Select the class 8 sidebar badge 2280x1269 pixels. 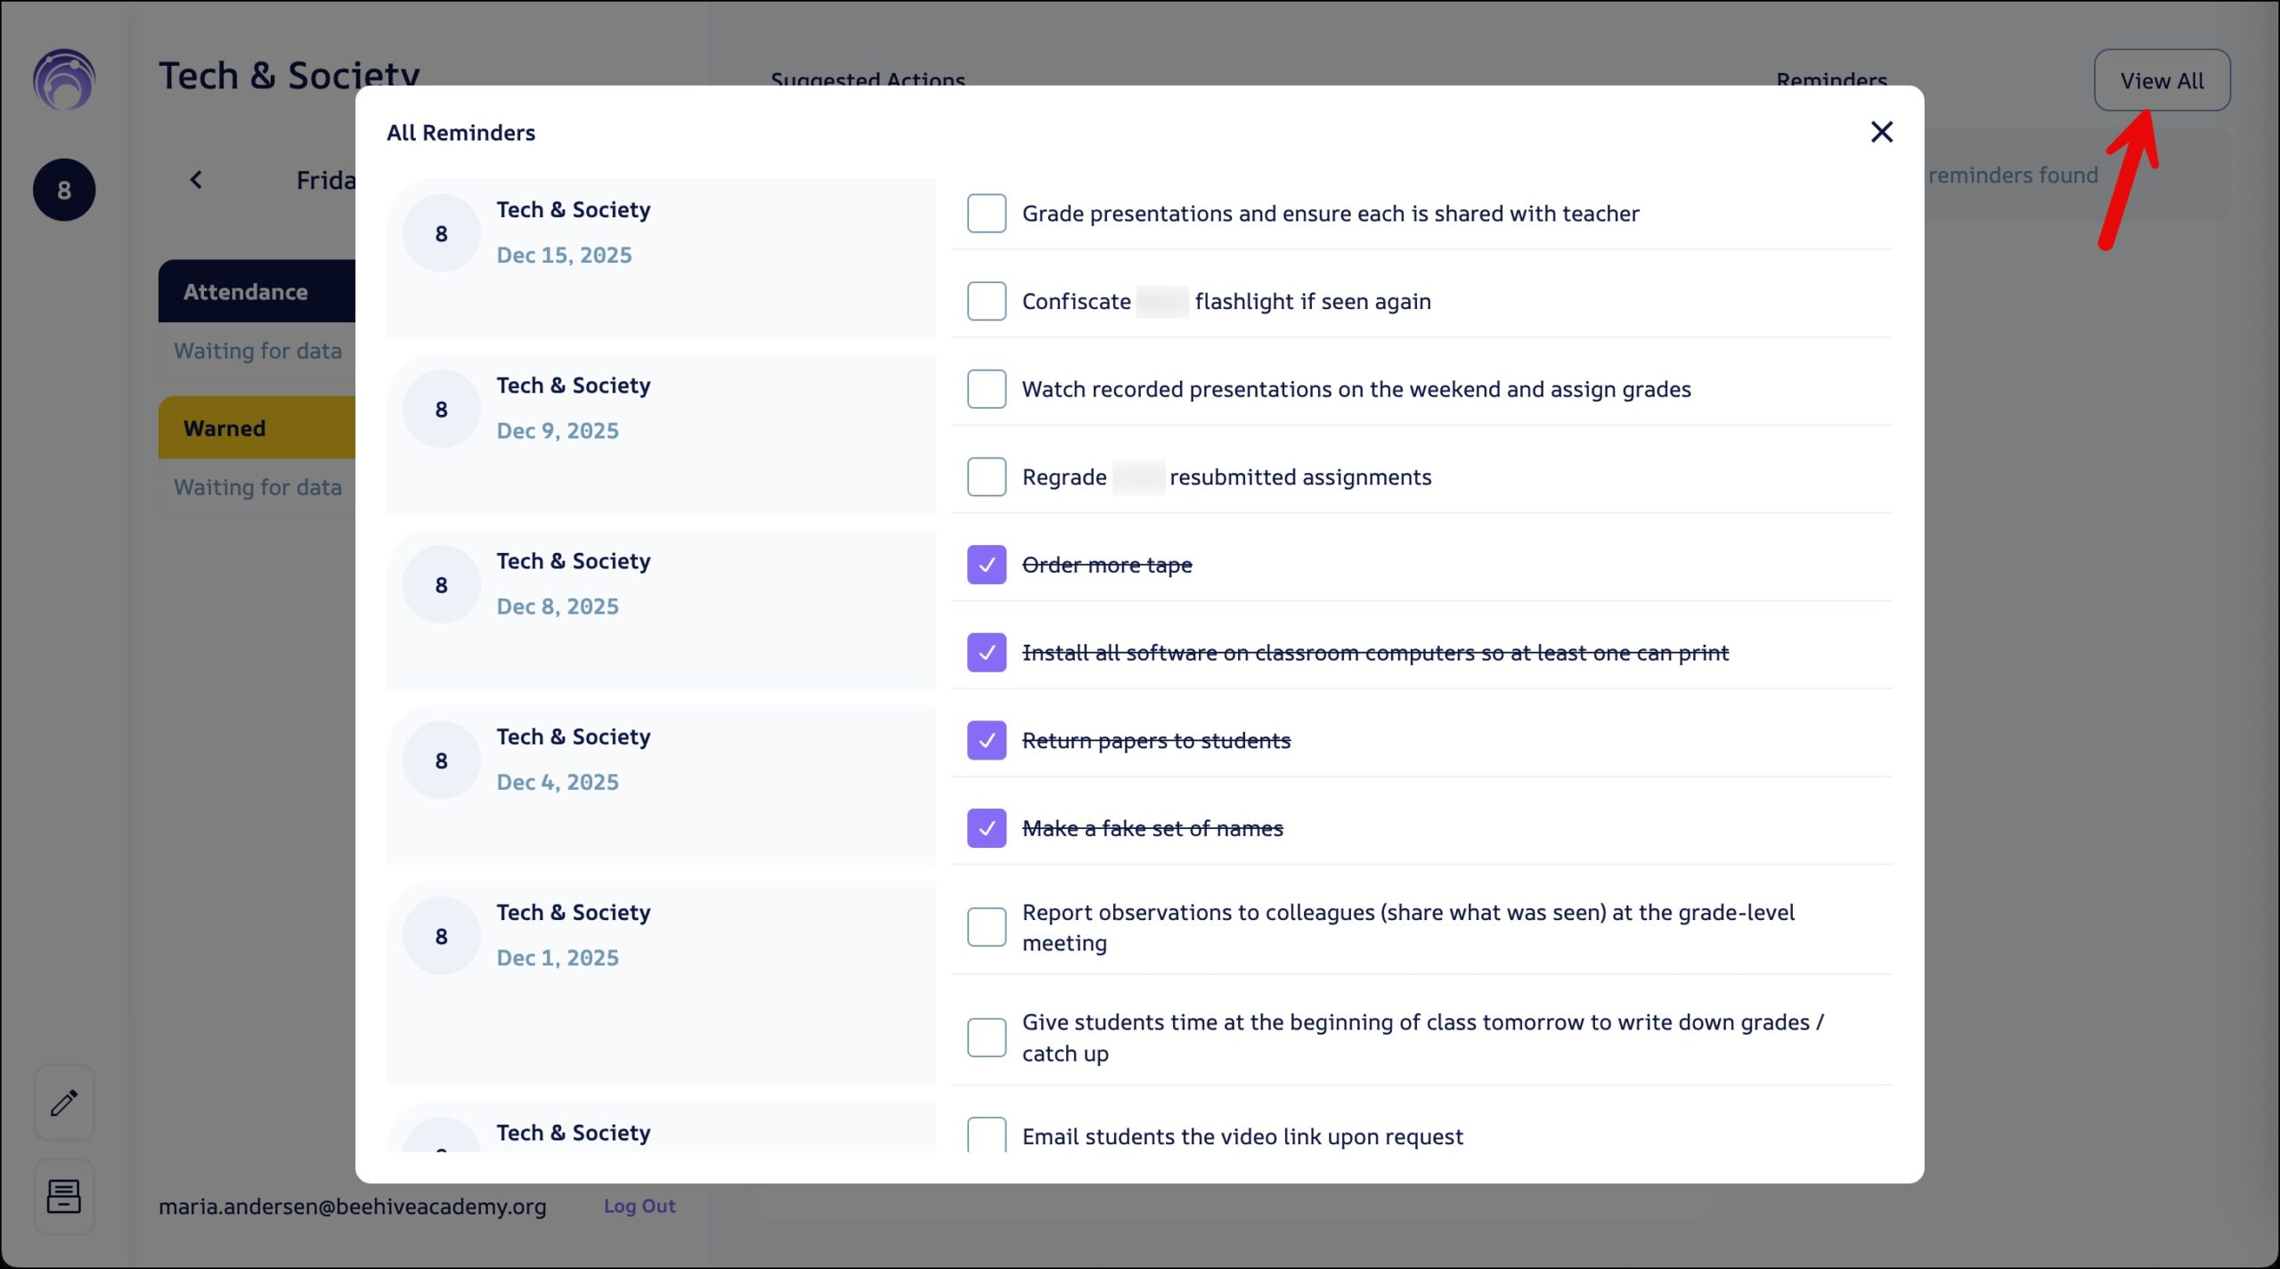[64, 190]
